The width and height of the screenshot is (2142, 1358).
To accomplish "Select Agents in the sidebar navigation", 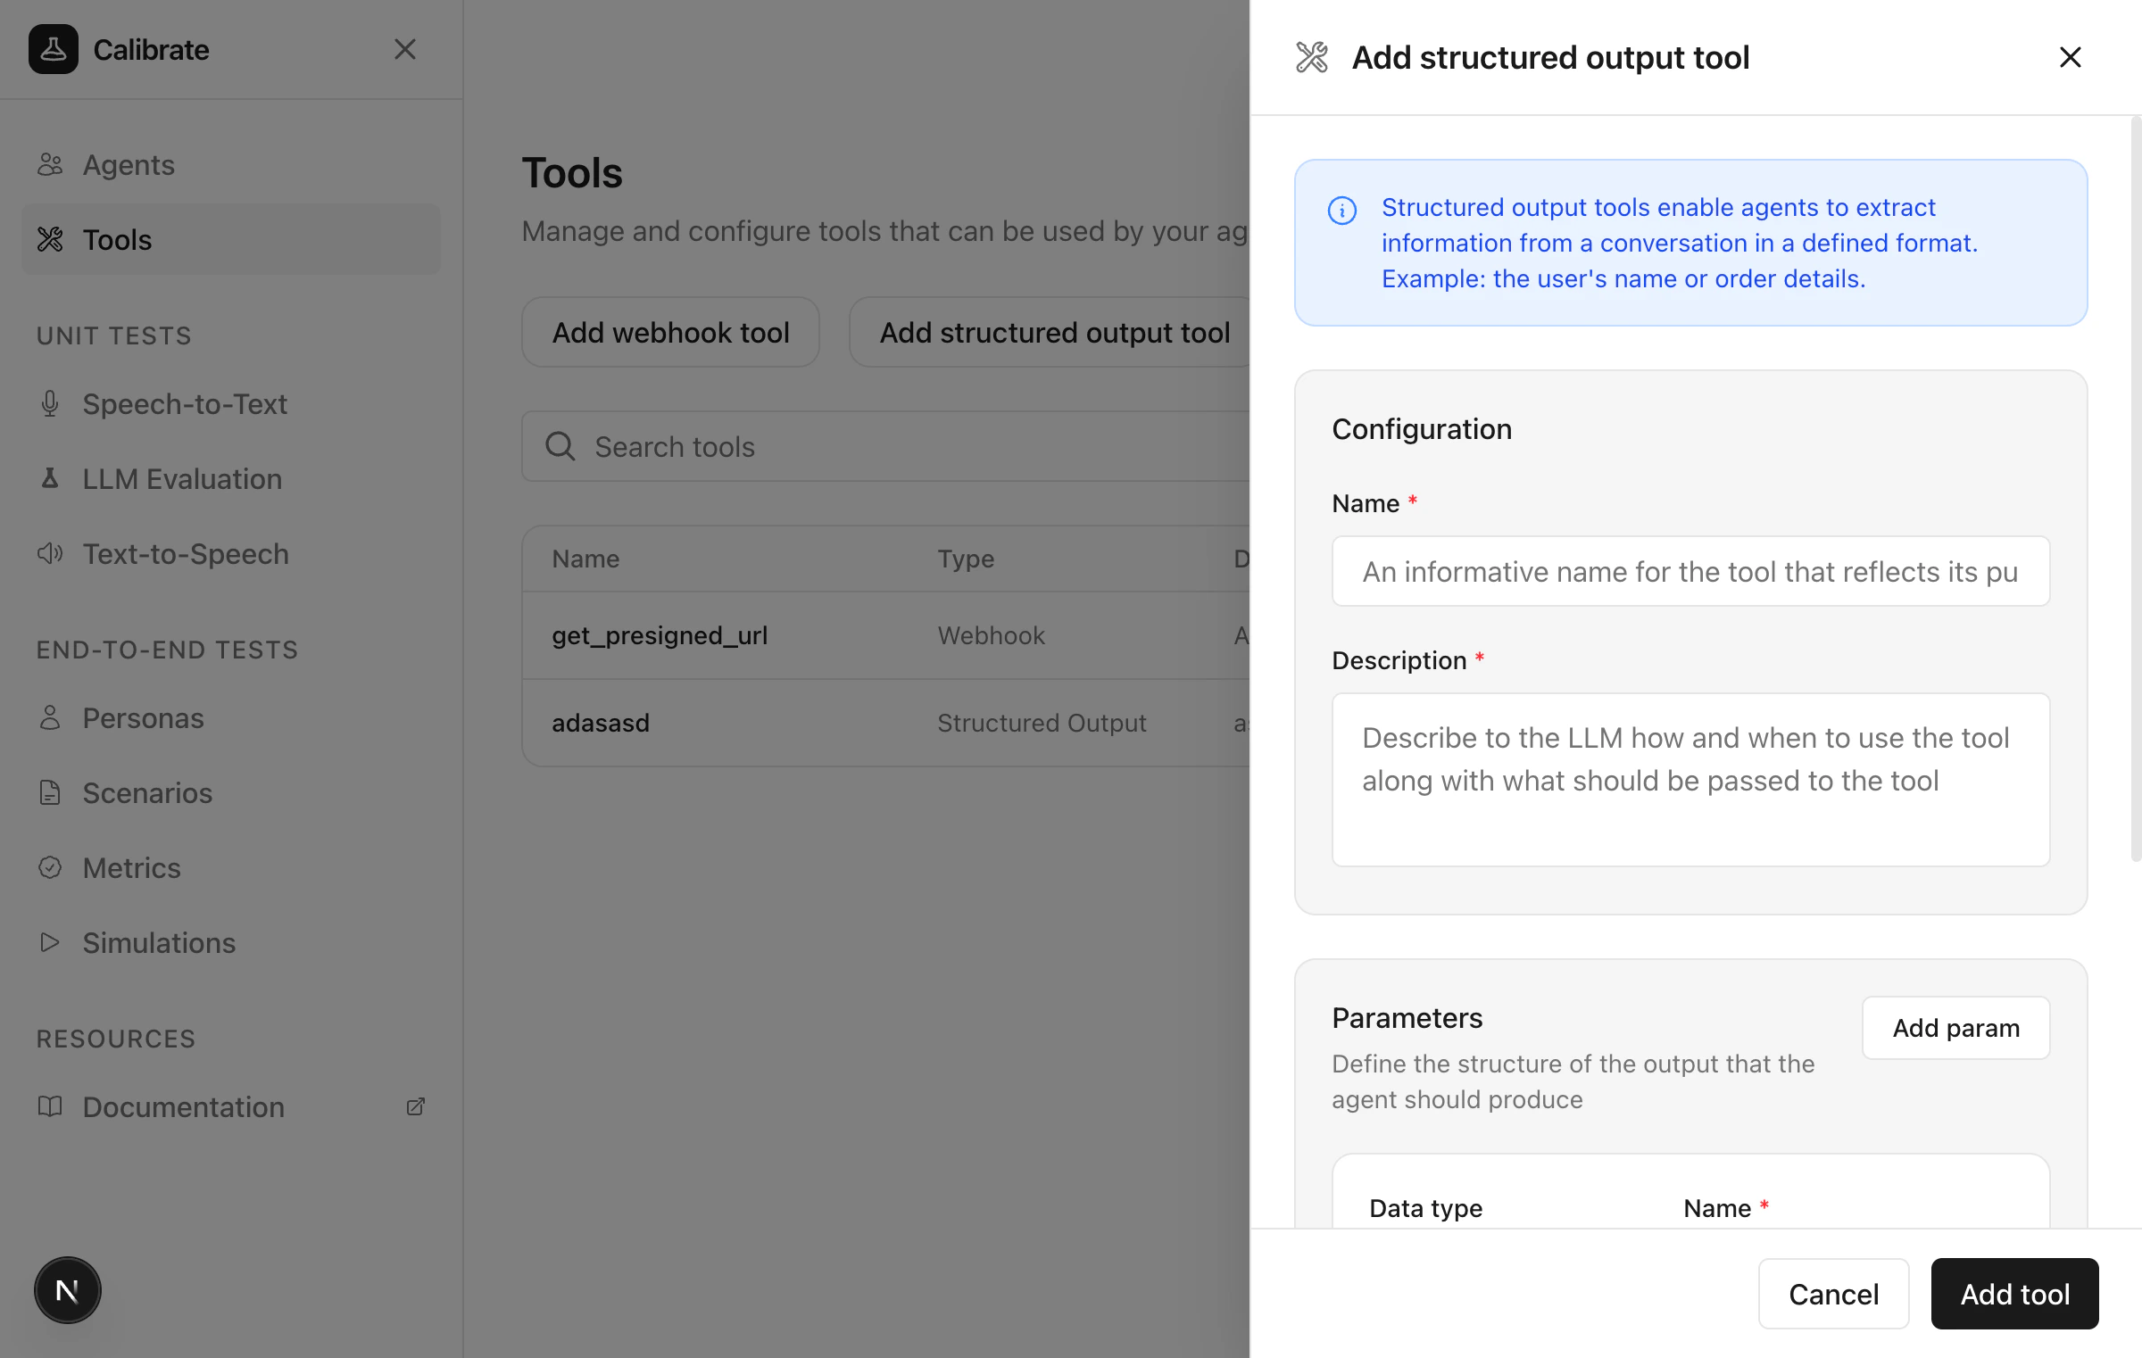I will click(128, 164).
